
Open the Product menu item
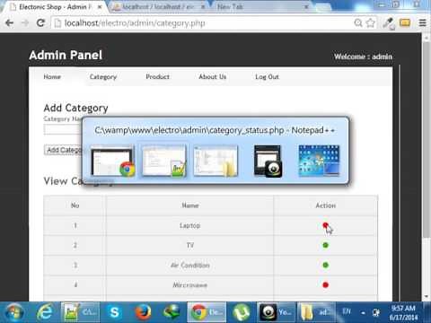157,77
